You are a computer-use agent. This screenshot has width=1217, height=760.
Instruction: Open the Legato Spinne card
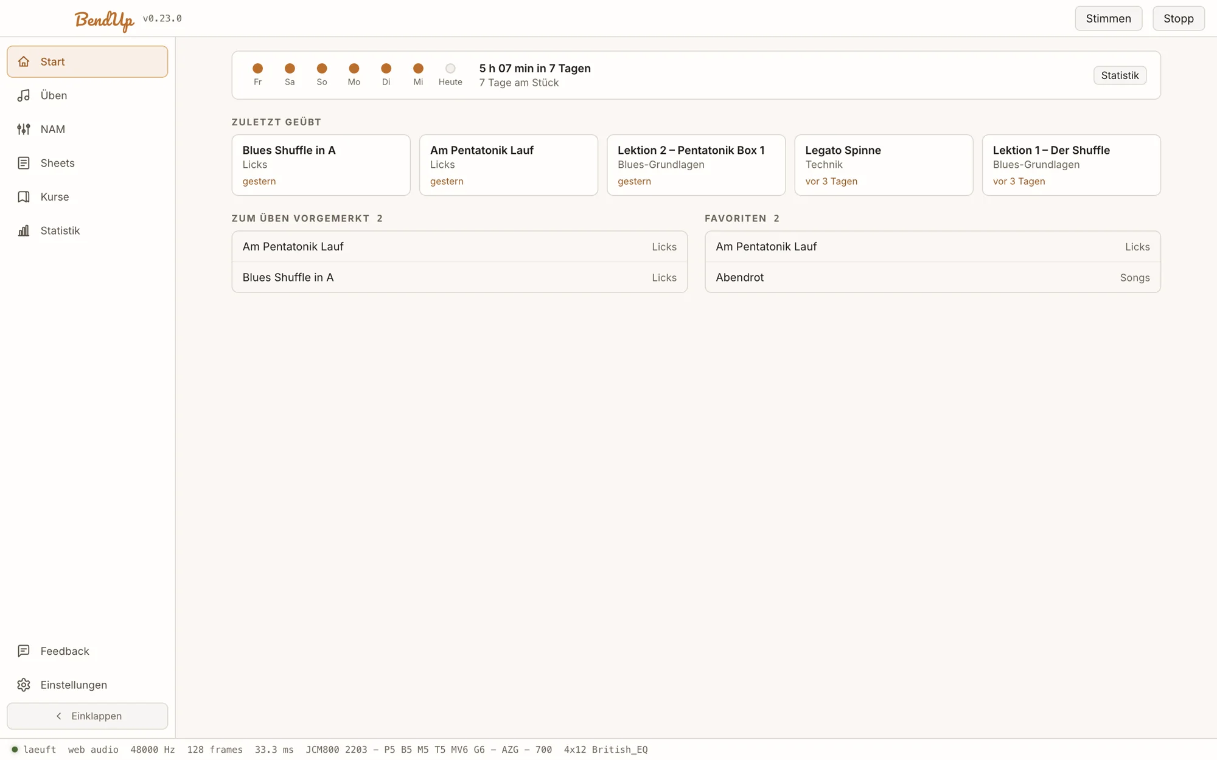click(x=884, y=165)
